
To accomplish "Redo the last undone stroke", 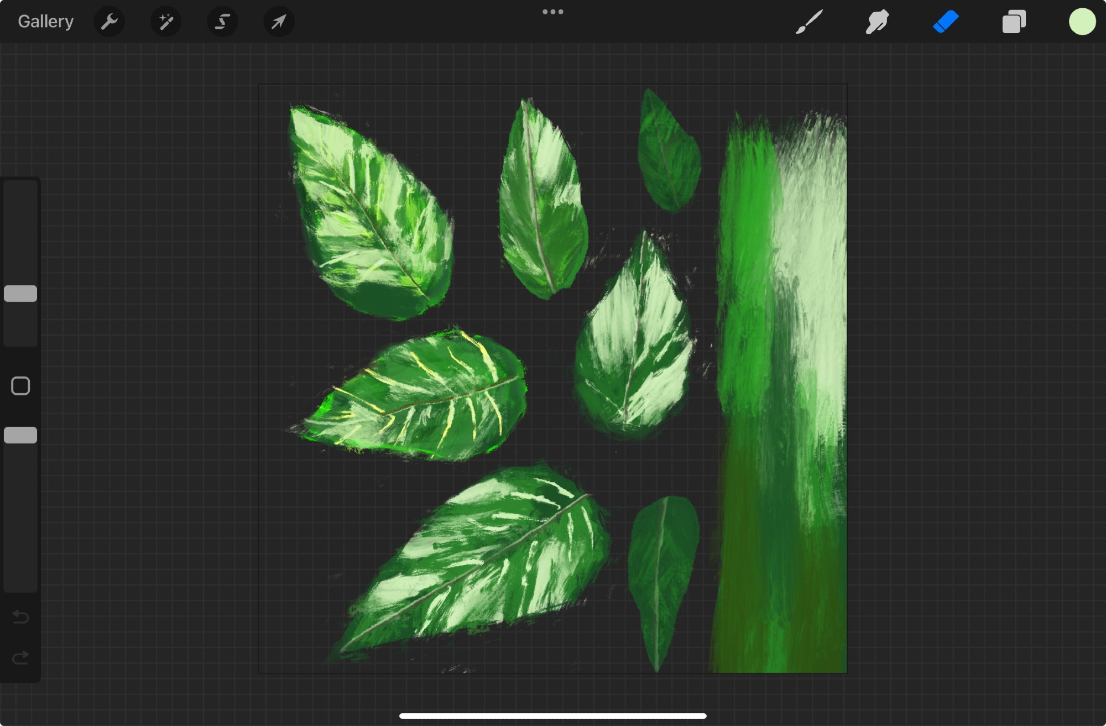I will tap(20, 657).
